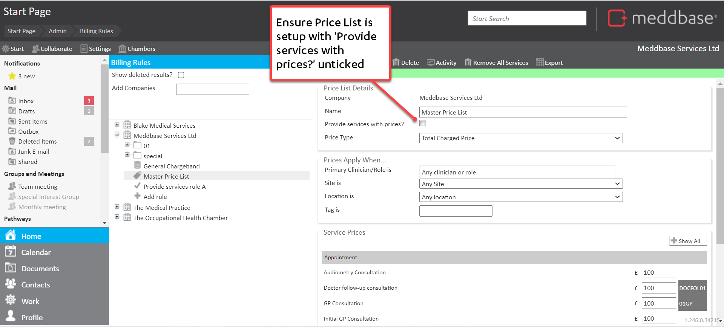This screenshot has width=724, height=327.
Task: Expand The Medical Practice node
Action: [x=117, y=206]
